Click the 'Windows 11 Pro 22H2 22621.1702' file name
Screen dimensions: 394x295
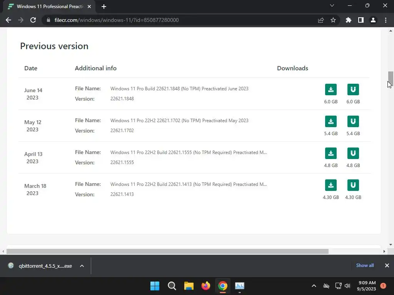[x=179, y=120]
